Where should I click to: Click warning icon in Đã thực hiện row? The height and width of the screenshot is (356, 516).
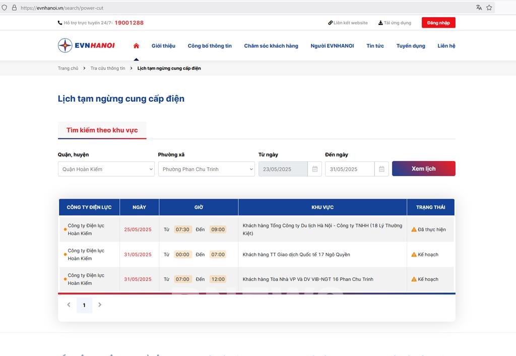tap(414, 230)
